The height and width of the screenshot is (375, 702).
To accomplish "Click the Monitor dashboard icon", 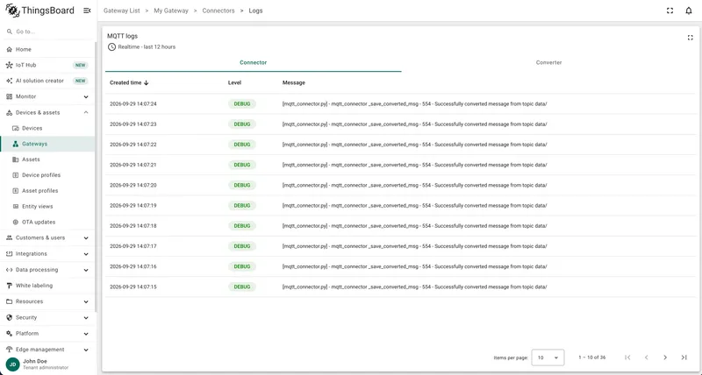I will click(x=10, y=96).
